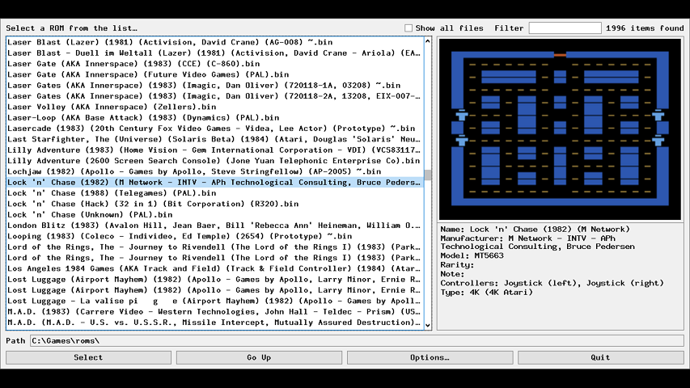Select Laser-Loop (AKA Base Attack) entry

coord(214,117)
